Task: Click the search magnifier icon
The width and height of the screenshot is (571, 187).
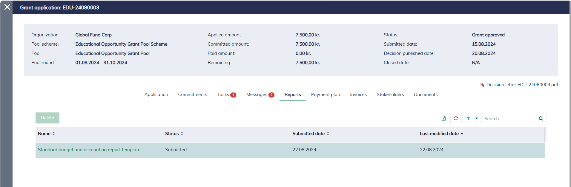Action: pyautogui.click(x=541, y=118)
